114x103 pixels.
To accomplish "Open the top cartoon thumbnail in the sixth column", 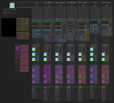I will click(92, 49).
